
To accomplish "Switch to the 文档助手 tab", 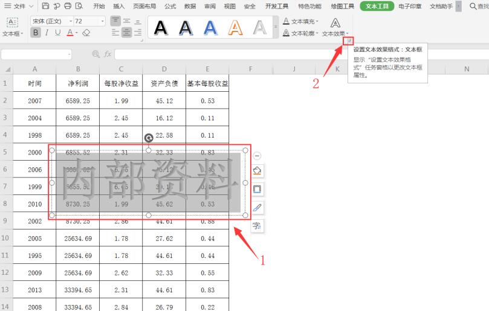I will click(441, 6).
